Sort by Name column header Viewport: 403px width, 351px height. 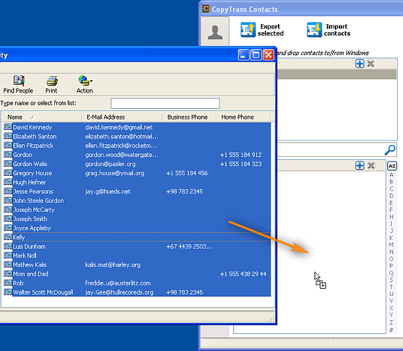tap(42, 117)
